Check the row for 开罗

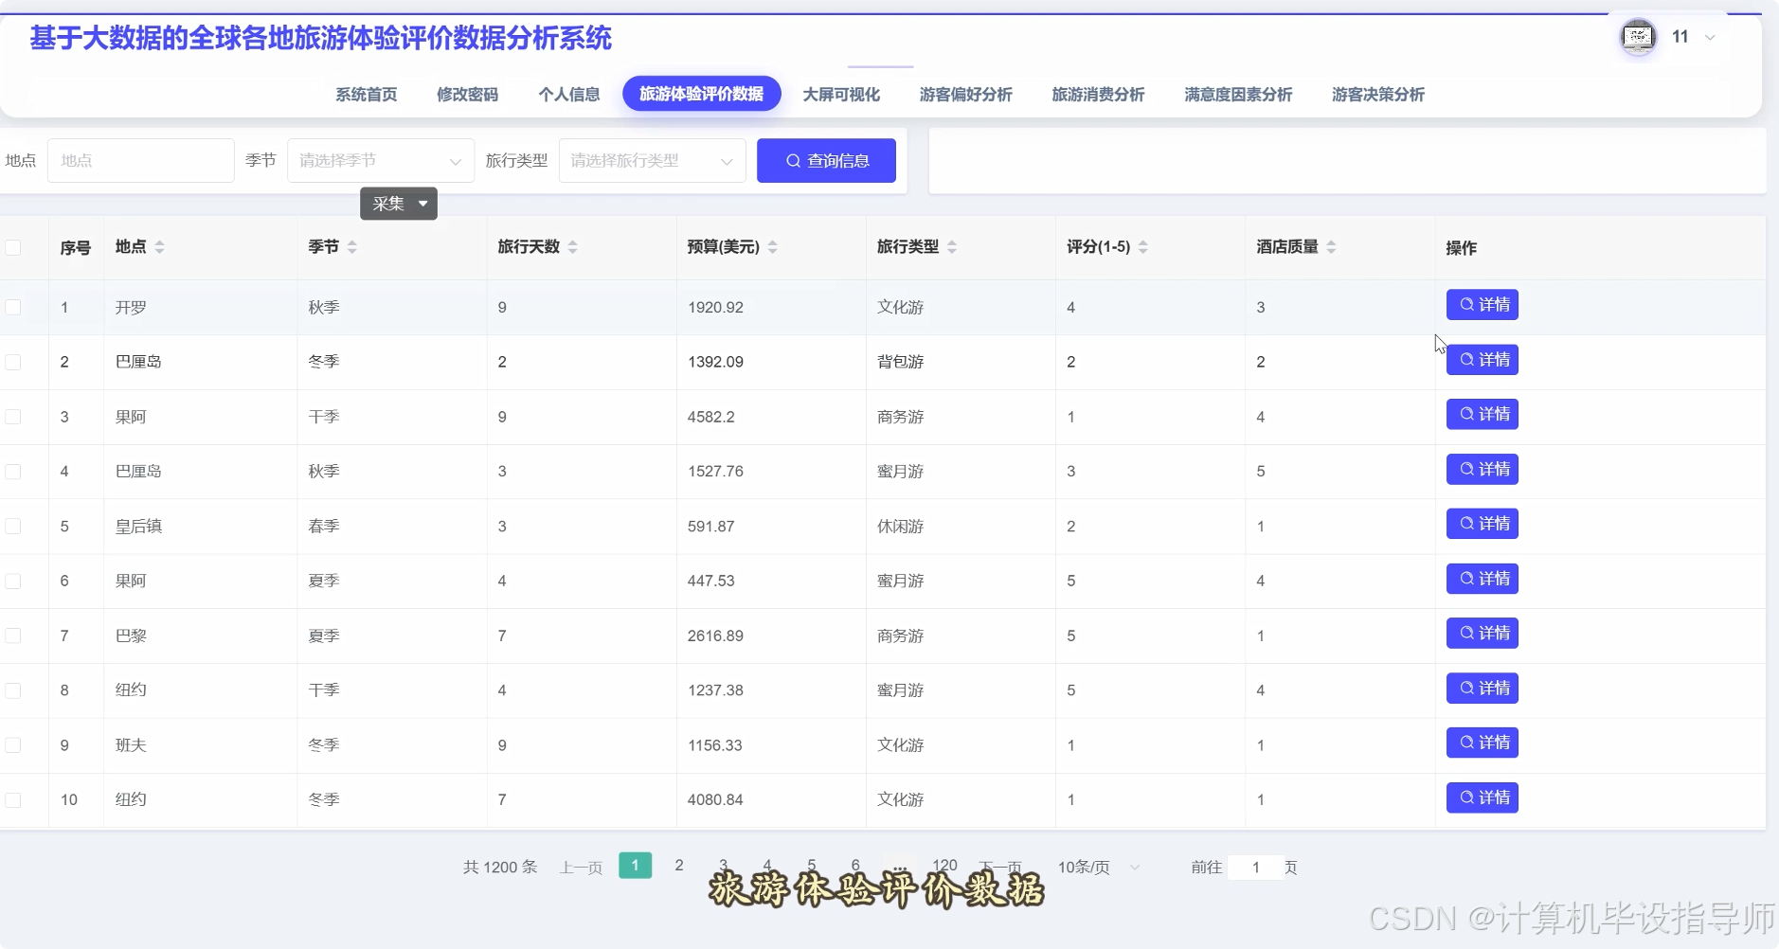coord(13,307)
